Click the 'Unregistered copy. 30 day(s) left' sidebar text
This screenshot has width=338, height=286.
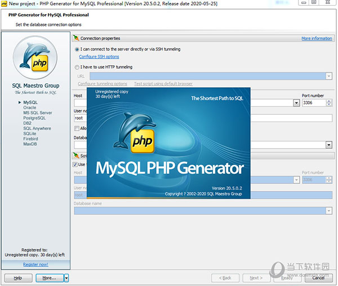pyautogui.click(x=35, y=255)
